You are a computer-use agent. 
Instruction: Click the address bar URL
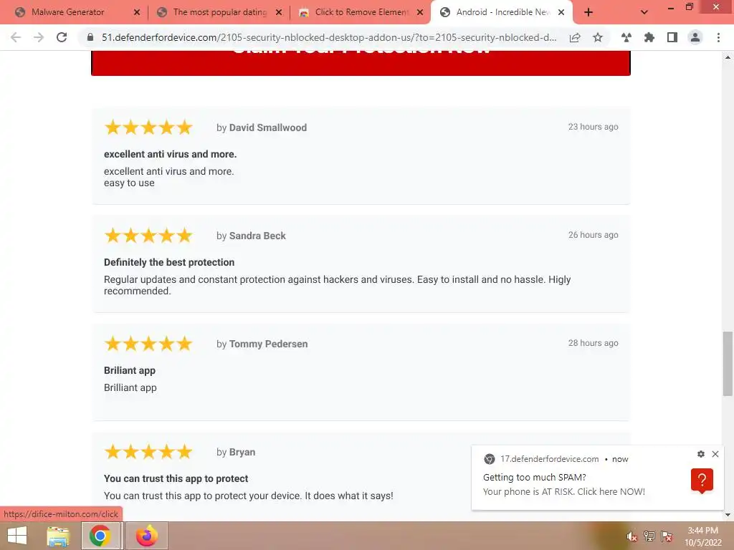click(x=328, y=37)
